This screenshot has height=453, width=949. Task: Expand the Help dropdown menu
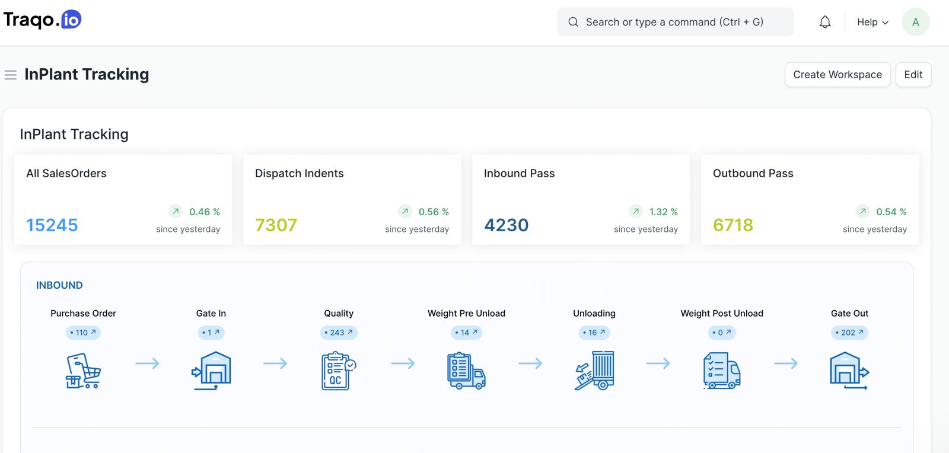click(872, 23)
